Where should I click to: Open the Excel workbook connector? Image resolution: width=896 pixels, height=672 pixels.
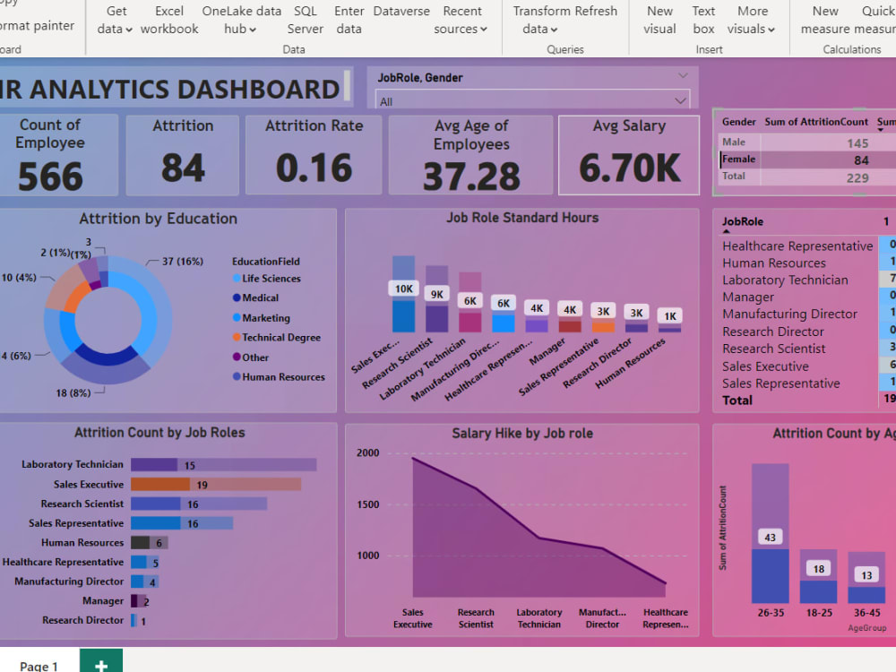[168, 20]
